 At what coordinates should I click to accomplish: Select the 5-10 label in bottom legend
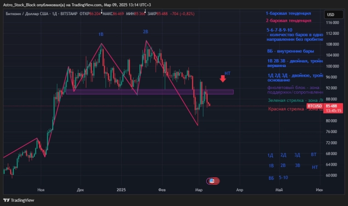(x=283, y=178)
